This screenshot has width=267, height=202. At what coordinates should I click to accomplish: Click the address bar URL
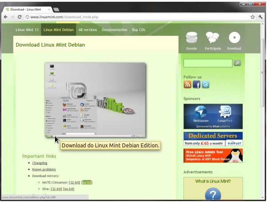[x=64, y=17]
